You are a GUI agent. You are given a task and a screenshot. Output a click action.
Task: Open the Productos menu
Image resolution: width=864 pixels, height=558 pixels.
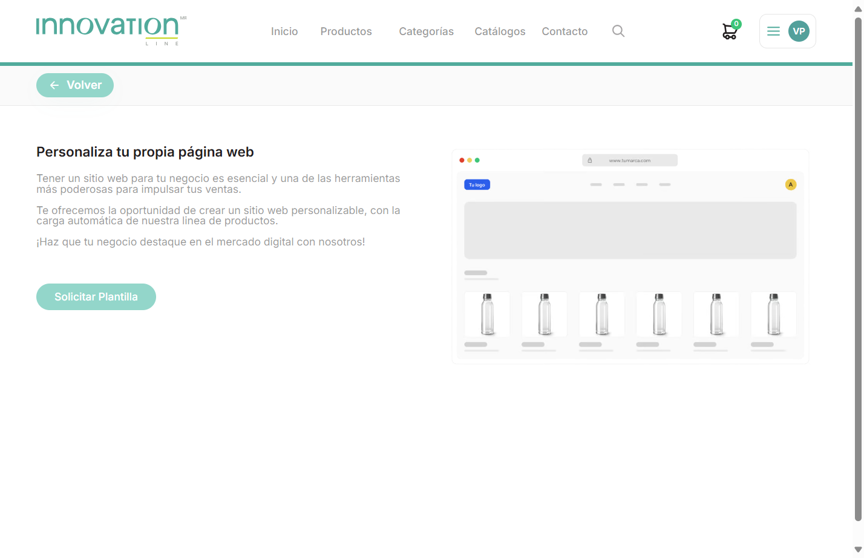(346, 31)
